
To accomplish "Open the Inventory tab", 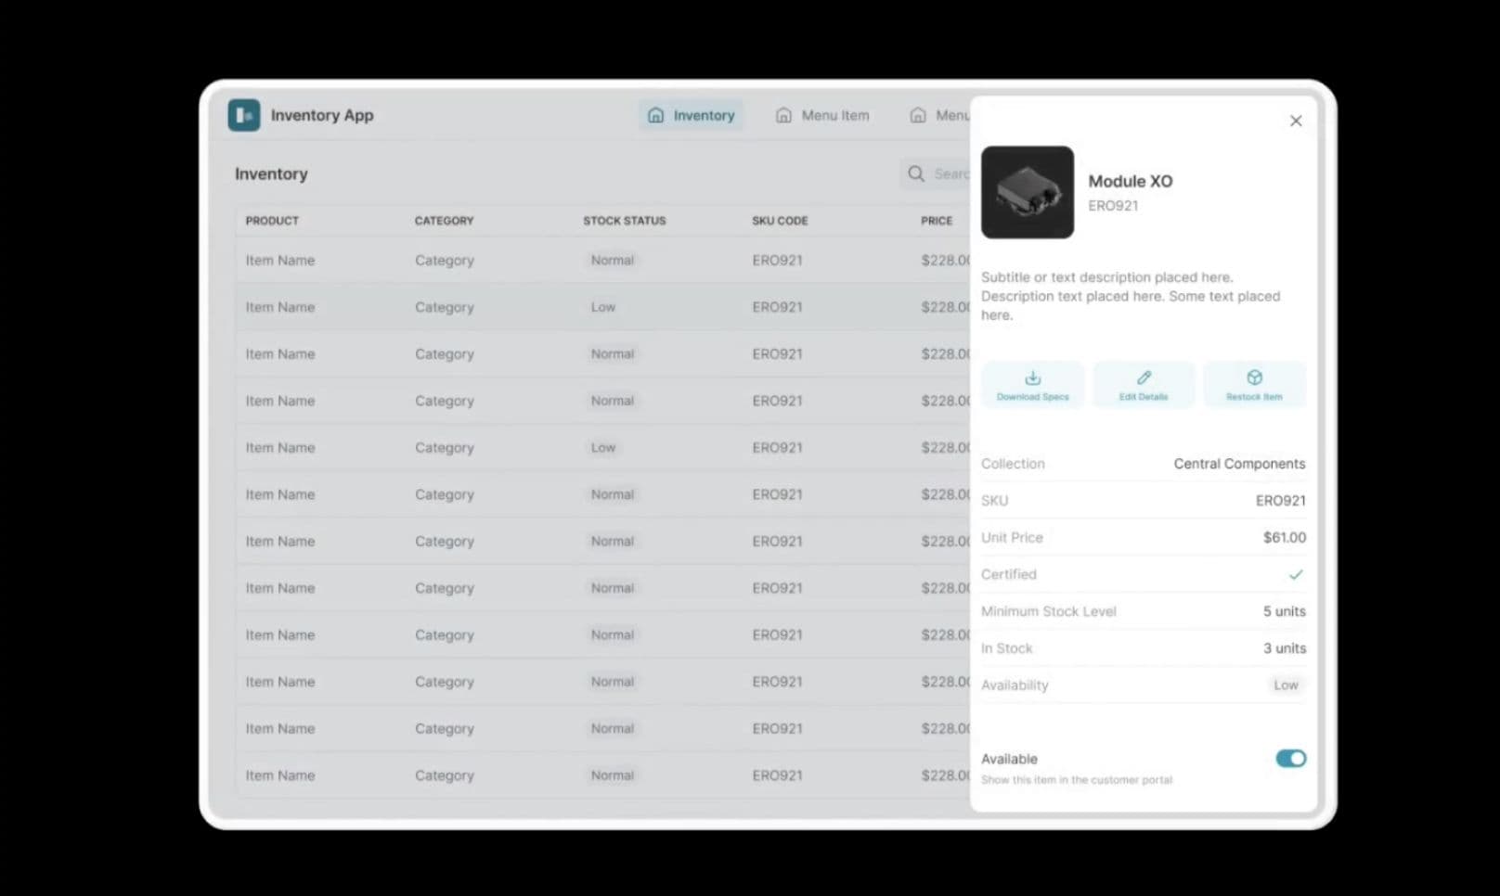I will click(x=692, y=115).
